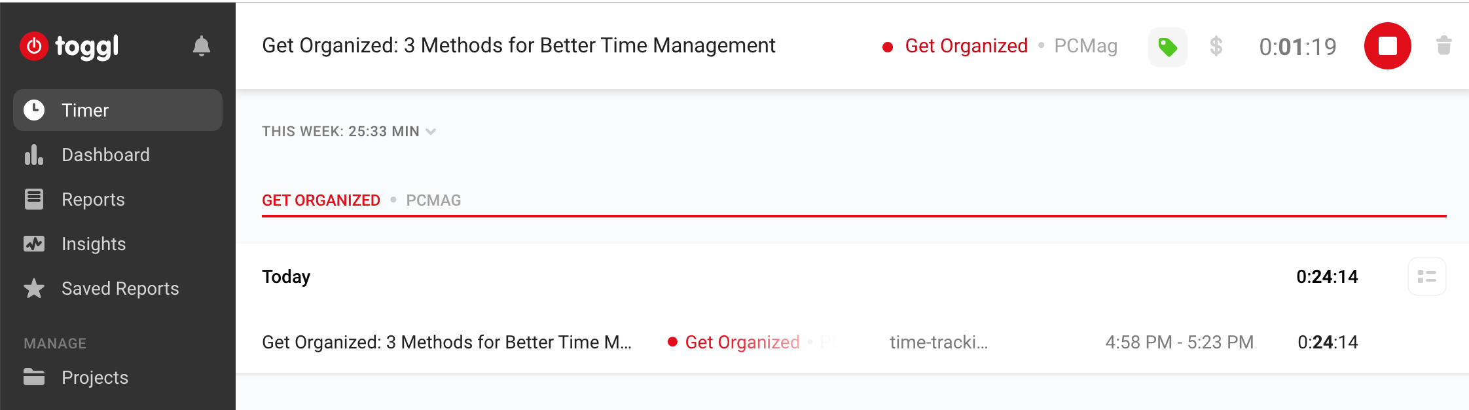The width and height of the screenshot is (1469, 410).
Task: Open Saved Reports star icon
Action: pyautogui.click(x=34, y=288)
